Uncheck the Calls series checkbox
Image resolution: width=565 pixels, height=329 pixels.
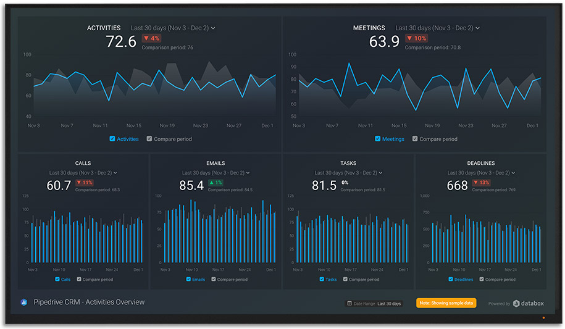(57, 279)
